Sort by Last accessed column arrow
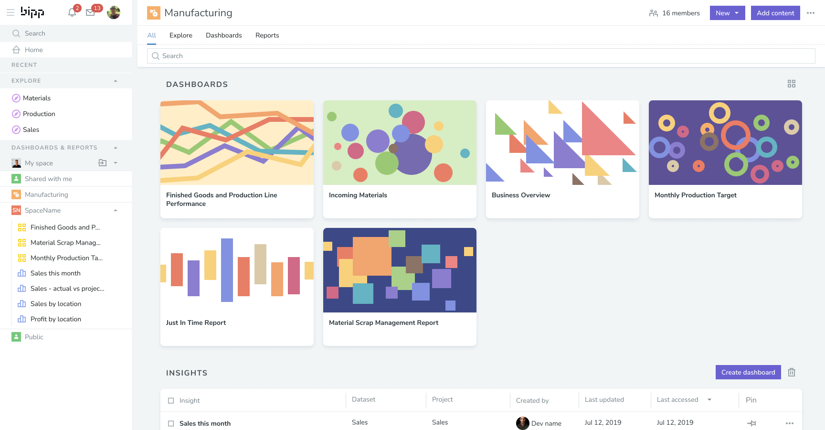The width and height of the screenshot is (825, 430). (x=709, y=400)
